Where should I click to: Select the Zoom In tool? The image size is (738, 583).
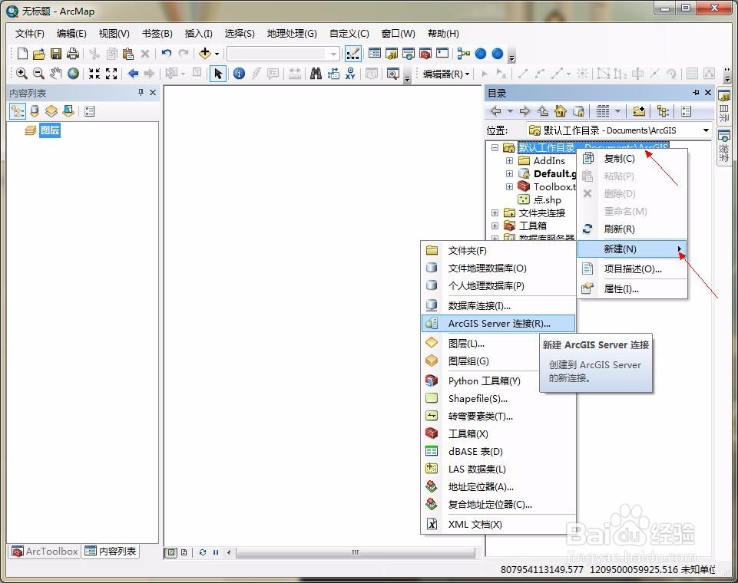click(22, 74)
